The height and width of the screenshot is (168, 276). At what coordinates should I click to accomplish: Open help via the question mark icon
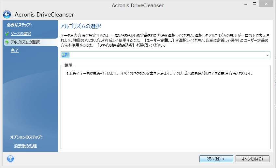(10, 159)
